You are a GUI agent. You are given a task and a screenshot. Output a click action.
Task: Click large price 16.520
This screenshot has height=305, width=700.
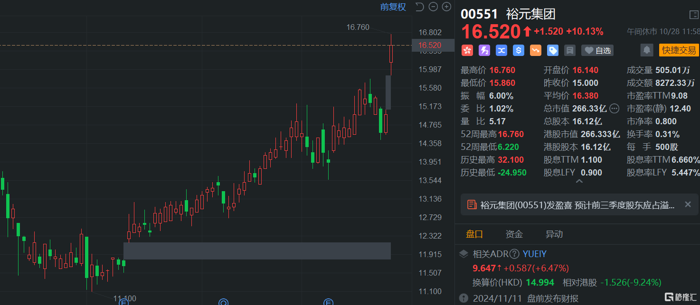coord(491,32)
